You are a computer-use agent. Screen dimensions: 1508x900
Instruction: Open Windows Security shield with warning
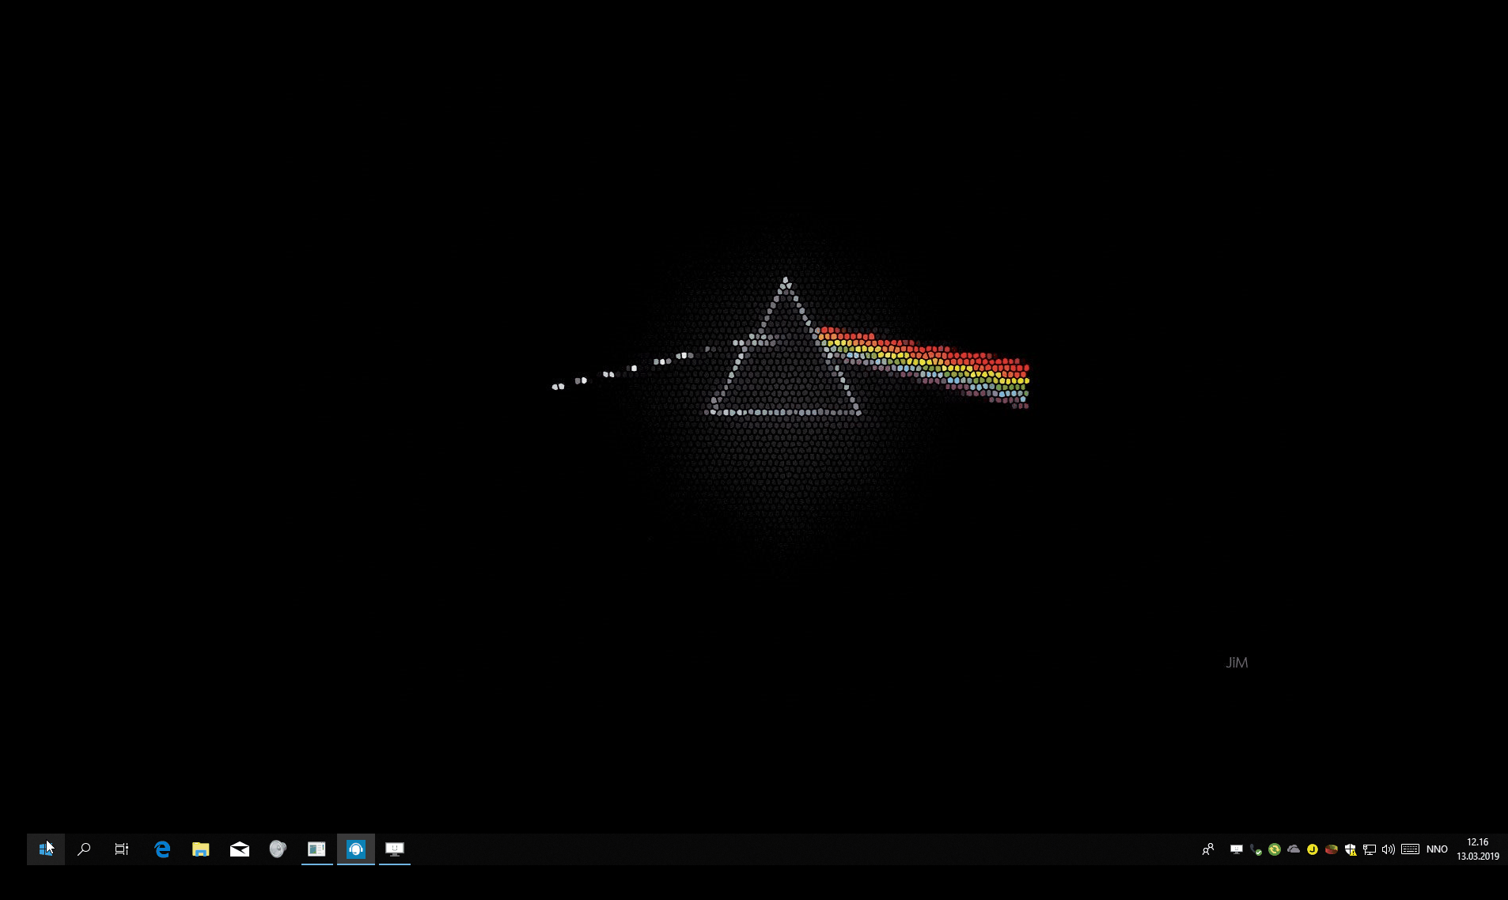tap(1351, 849)
